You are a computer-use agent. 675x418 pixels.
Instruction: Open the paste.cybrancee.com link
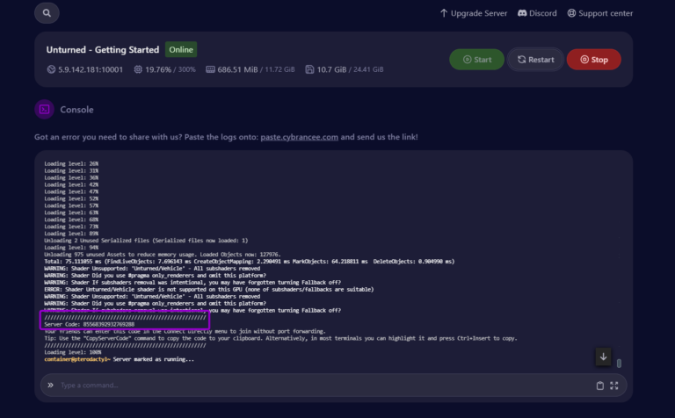point(299,137)
